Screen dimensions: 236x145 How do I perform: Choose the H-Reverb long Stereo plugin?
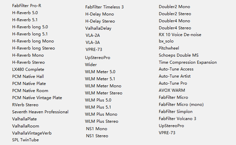(33, 48)
